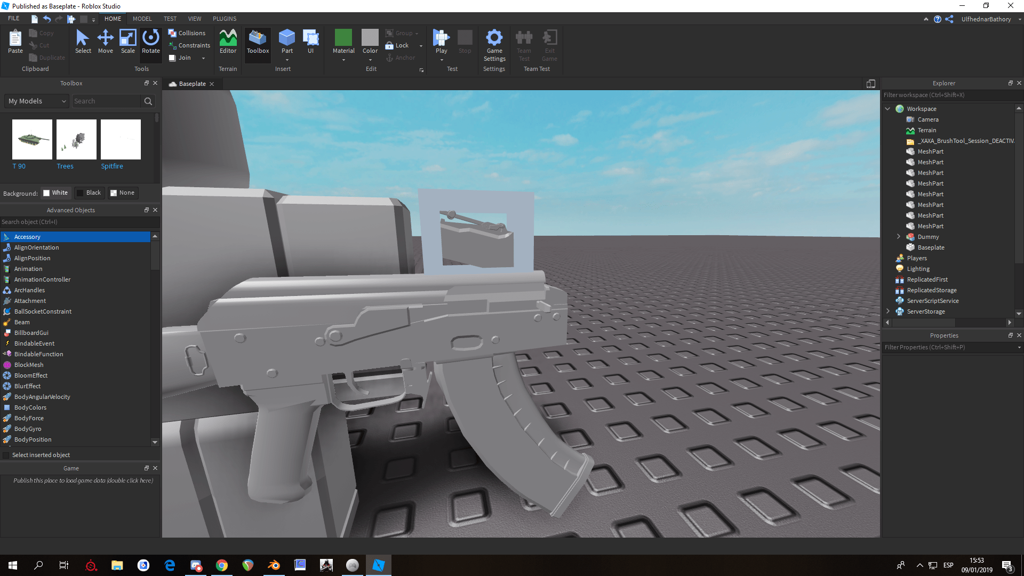Open the Color picker in Edit group
The width and height of the screenshot is (1024, 576).
pyautogui.click(x=370, y=43)
